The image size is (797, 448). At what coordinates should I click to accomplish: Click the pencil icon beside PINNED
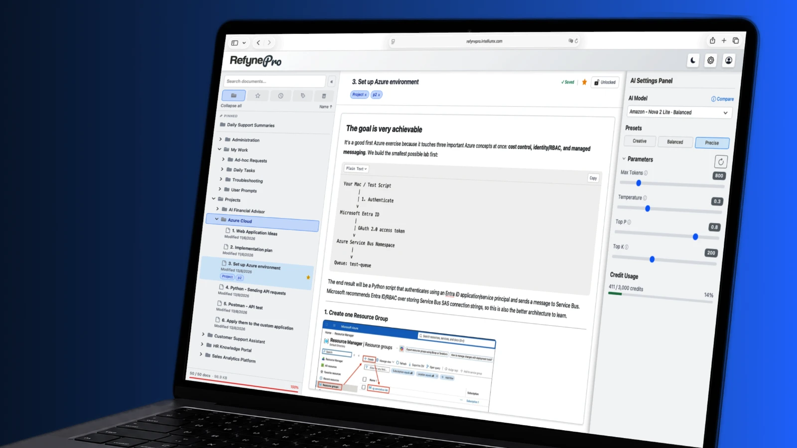coord(221,115)
